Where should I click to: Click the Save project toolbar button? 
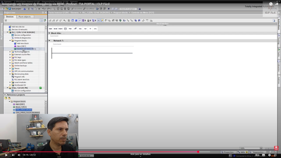(15, 9)
